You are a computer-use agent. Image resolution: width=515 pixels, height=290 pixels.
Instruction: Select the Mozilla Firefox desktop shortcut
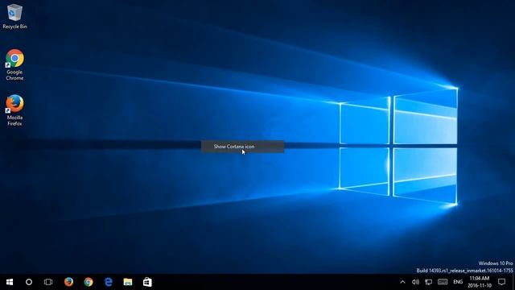[14, 110]
